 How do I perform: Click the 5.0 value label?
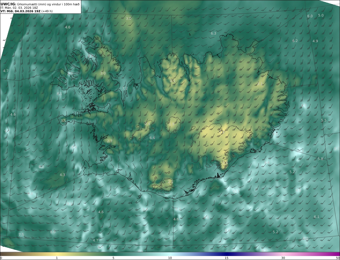(x=321, y=15)
